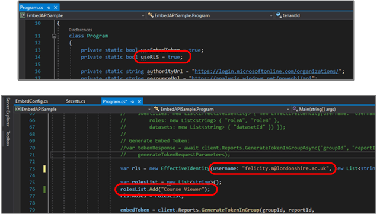The width and height of the screenshot is (377, 214).
Task: Close the Program.cs* tab in the bottom window
Action: click(x=139, y=101)
